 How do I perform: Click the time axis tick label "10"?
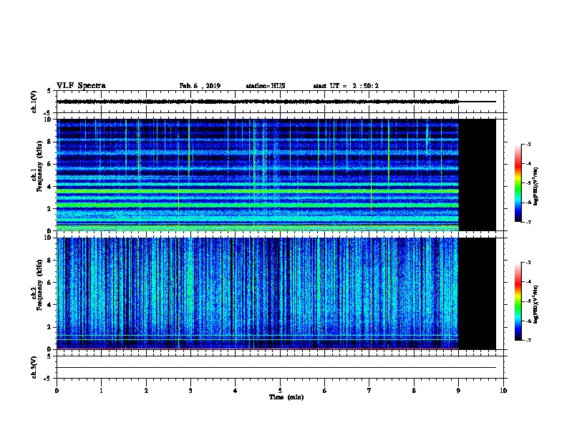tap(503, 391)
